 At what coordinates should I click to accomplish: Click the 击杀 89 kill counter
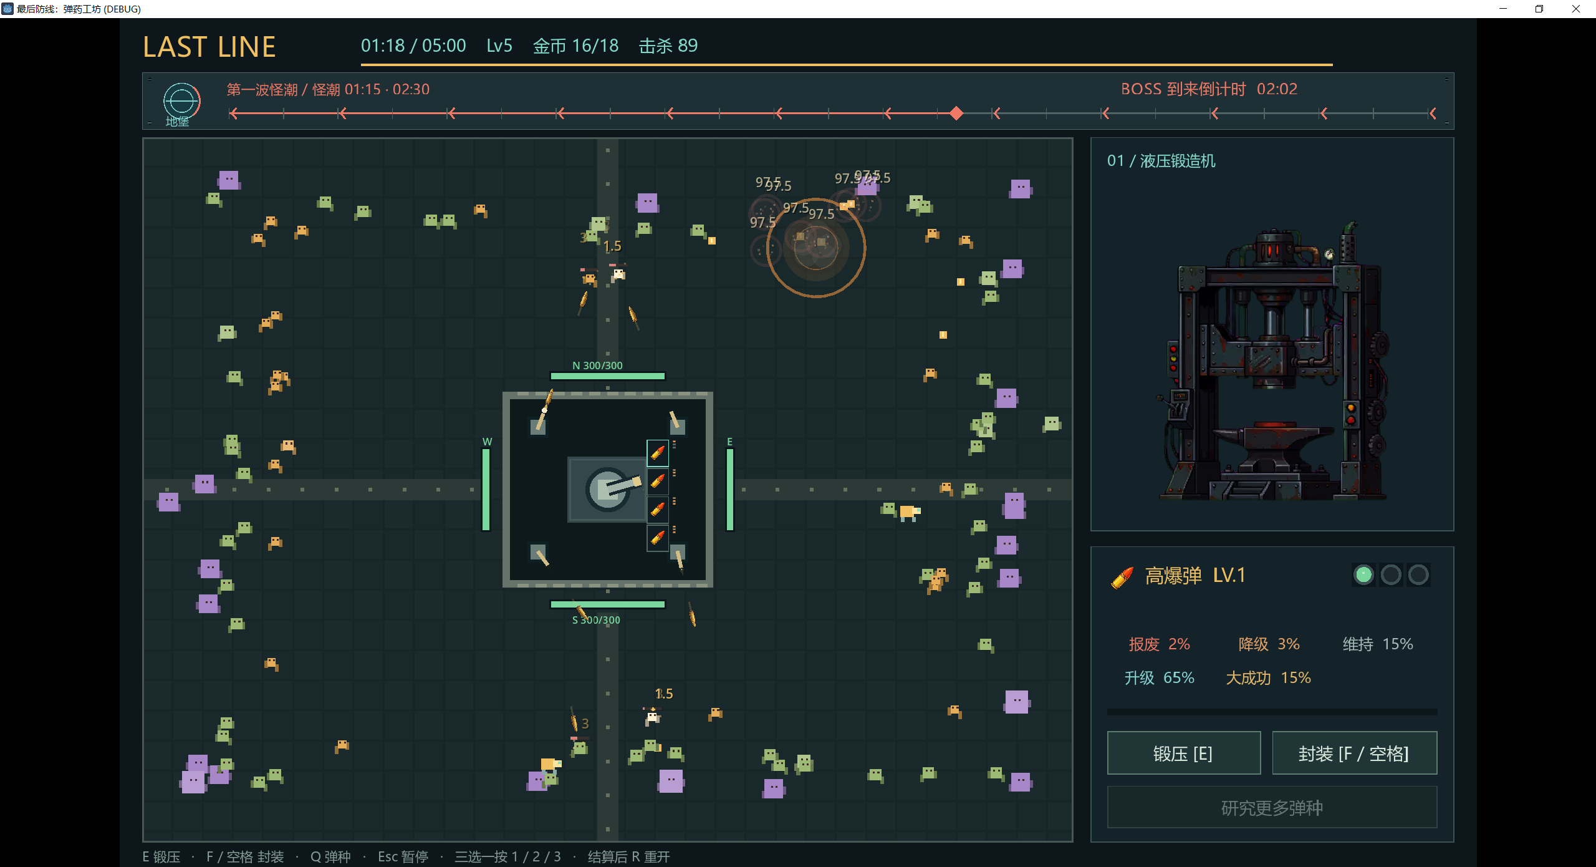[668, 46]
